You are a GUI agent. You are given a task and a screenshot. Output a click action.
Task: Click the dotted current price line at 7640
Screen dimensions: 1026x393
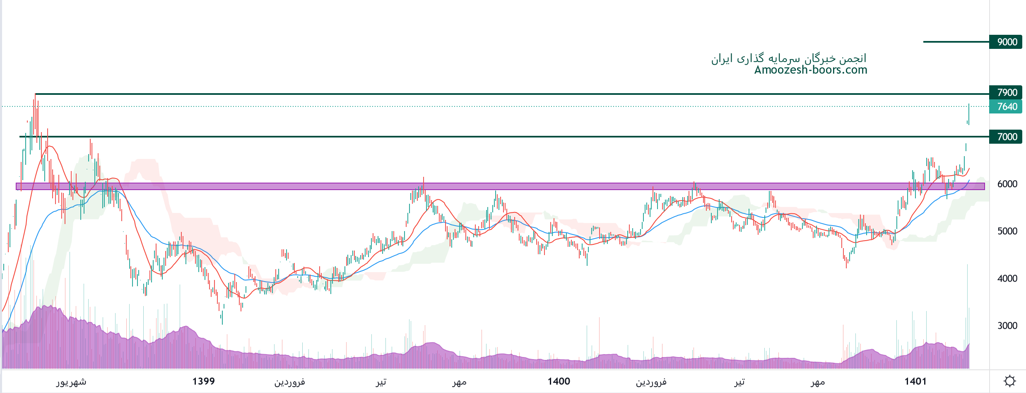click(497, 106)
